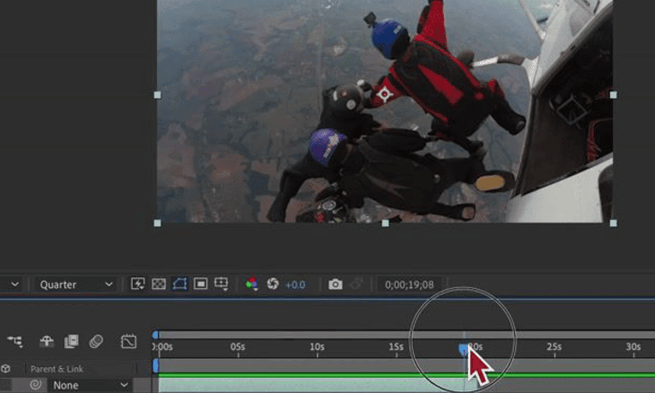Click the timecode display showing 0;00;19;08
This screenshot has width=655, height=393.
[x=408, y=284]
